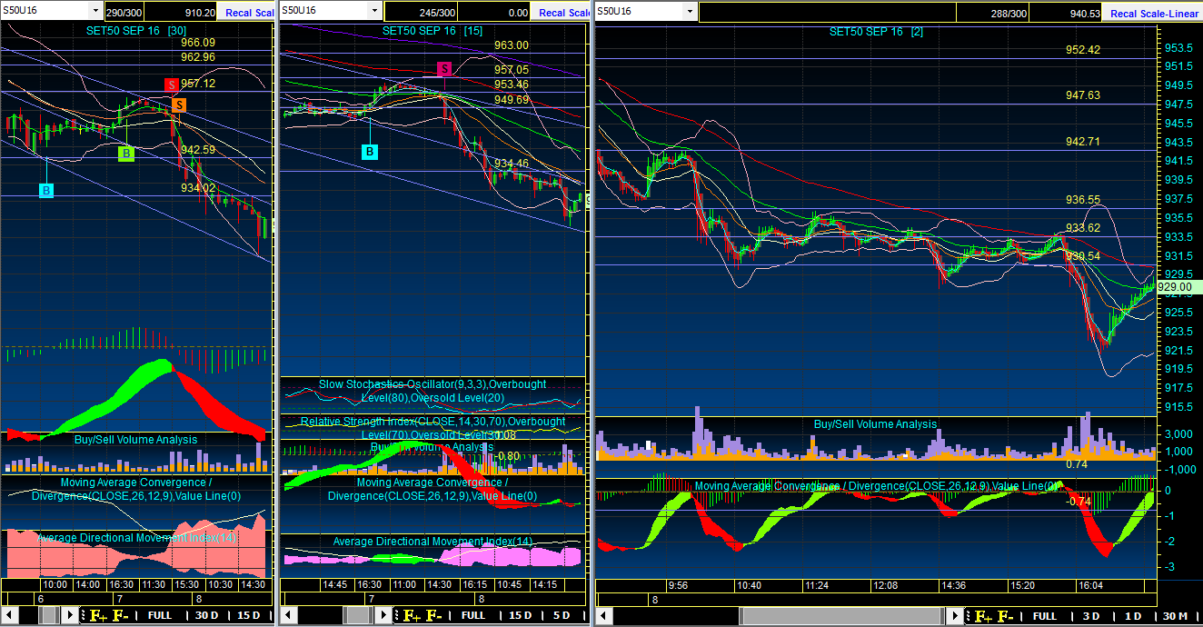1203x627 pixels.
Task: Click 929.00 current price label on right axis
Action: tap(1179, 286)
